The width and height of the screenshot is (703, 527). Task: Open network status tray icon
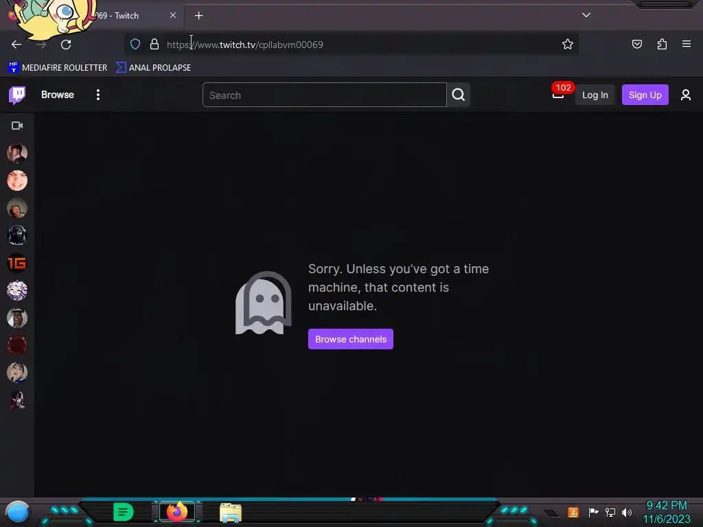(610, 512)
